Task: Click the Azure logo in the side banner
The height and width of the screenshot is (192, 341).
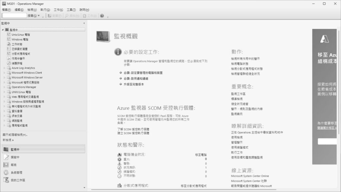Action: tap(324, 39)
